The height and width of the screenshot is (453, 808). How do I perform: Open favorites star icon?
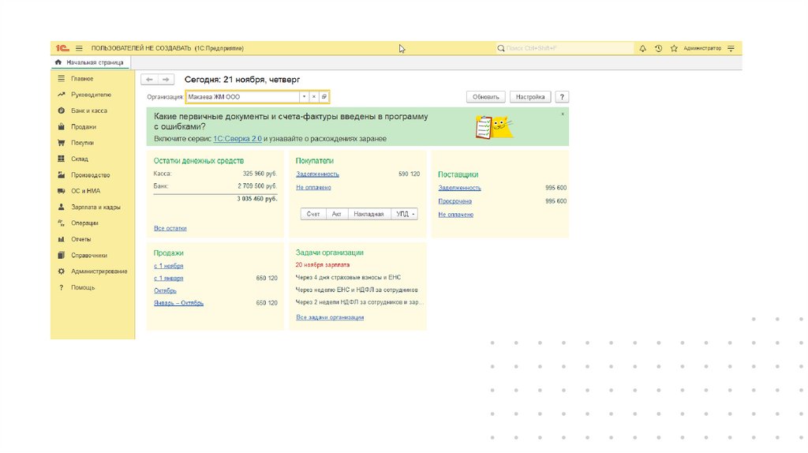[674, 48]
